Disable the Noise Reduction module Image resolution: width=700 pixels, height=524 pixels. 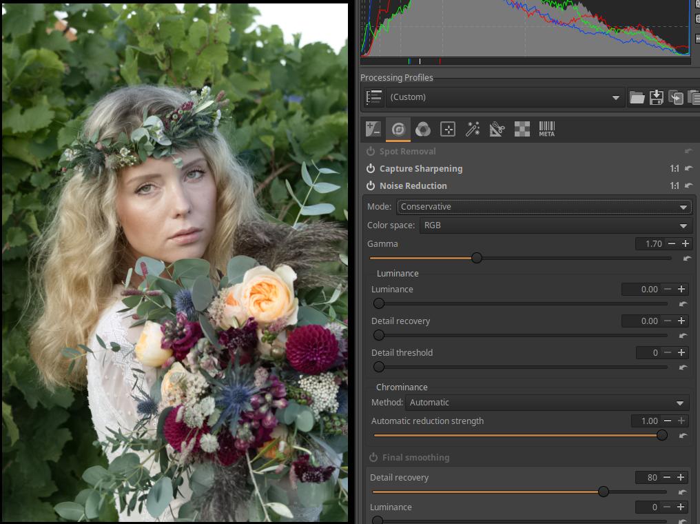(371, 186)
